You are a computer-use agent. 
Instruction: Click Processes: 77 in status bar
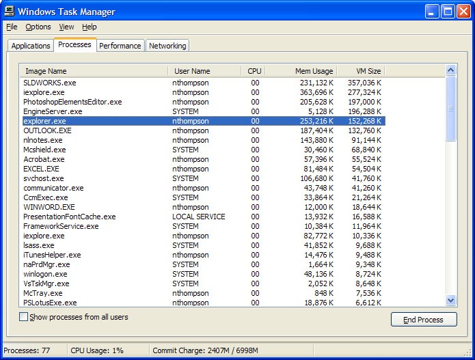[27, 350]
